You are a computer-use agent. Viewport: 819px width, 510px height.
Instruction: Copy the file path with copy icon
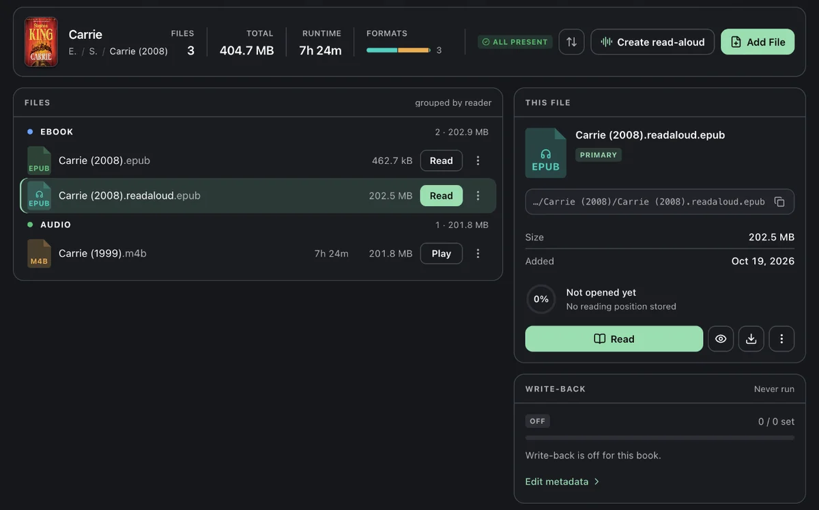779,202
